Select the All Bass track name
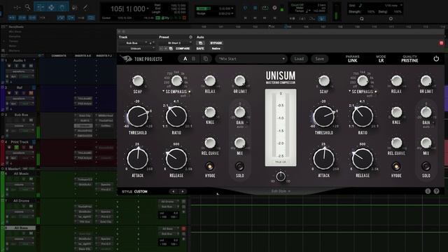Screen dimensions: 448x252 [x=21, y=228]
